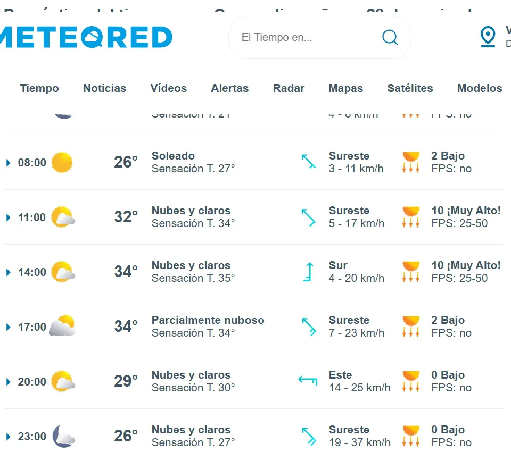This screenshot has width=511, height=460.
Task: Expand the 11:00 forecast row
Action: [x=9, y=218]
